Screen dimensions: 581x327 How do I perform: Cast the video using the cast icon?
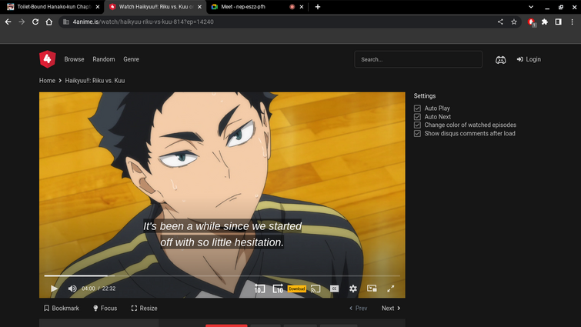(x=316, y=289)
